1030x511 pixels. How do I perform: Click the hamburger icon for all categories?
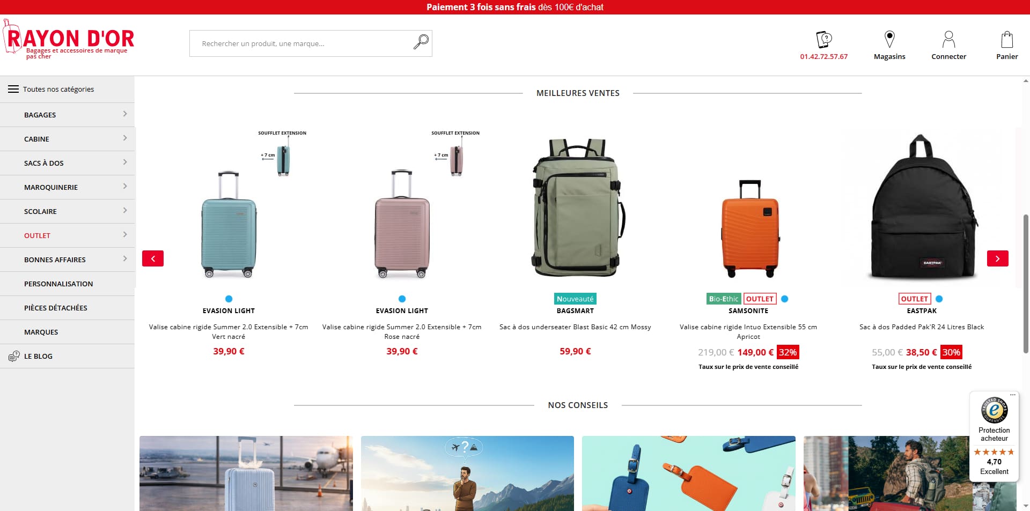click(13, 89)
